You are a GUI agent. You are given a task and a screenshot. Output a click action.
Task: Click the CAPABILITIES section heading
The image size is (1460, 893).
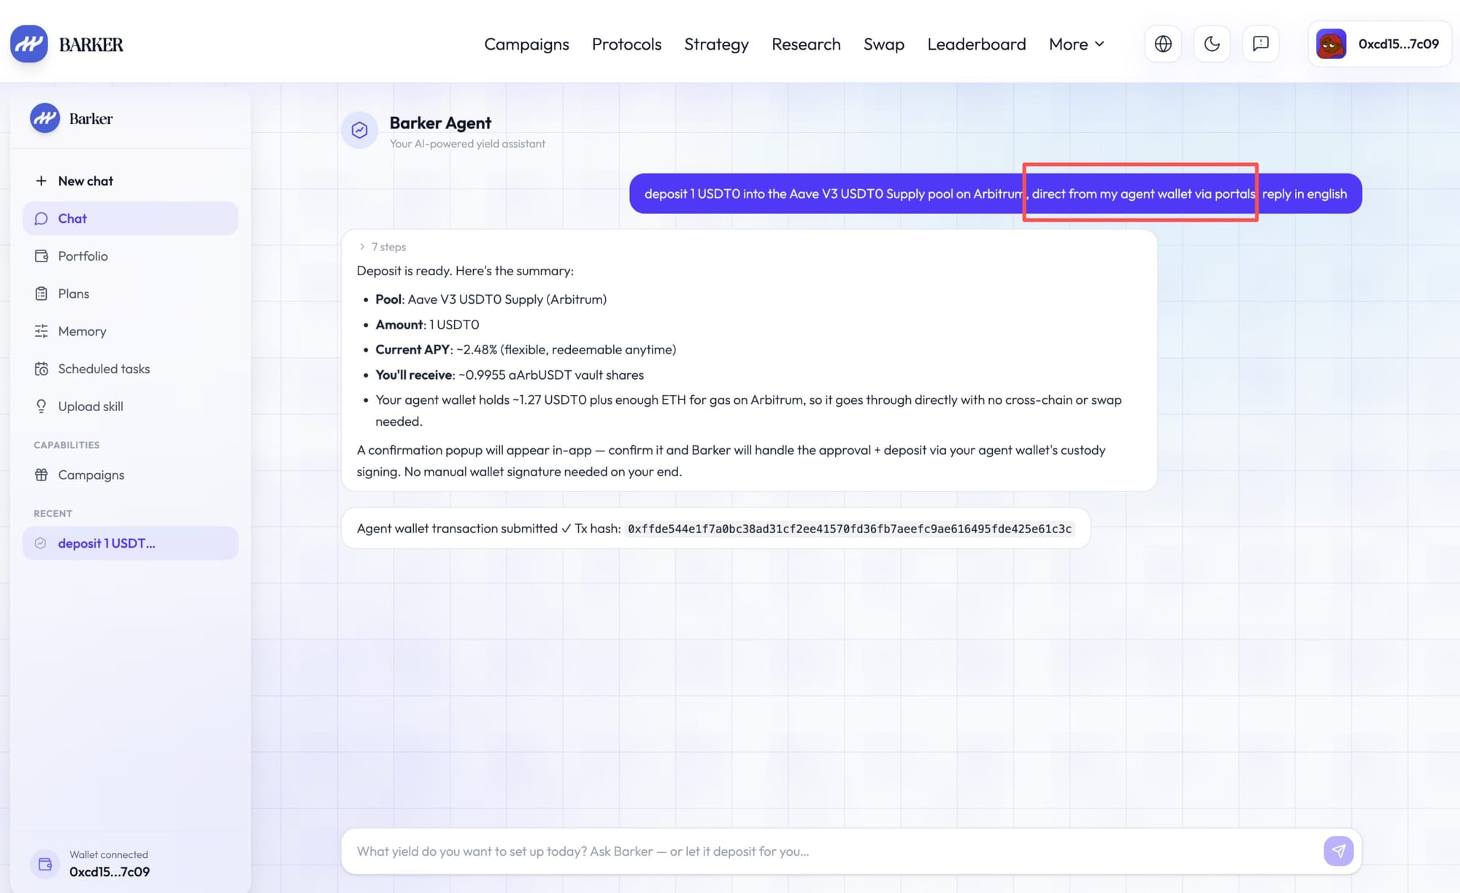pos(66,445)
